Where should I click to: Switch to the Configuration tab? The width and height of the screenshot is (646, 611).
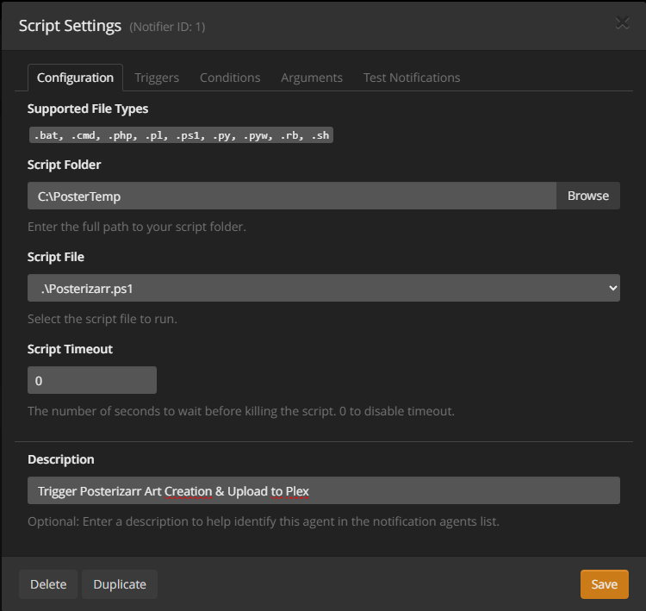click(75, 78)
